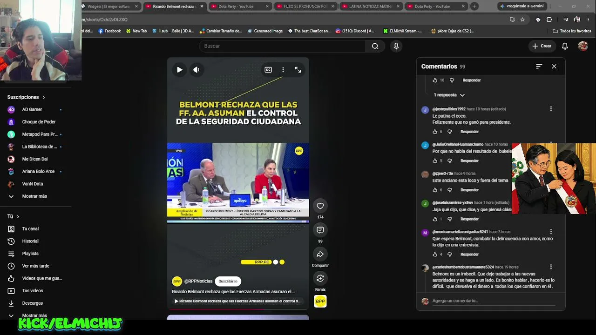
Task: Click the search magnifier button
Action: click(x=375, y=46)
